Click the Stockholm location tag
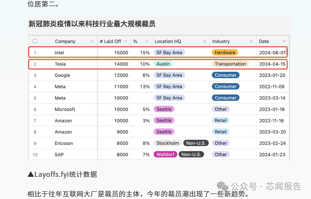Viewport: 311px width, 199px height. pyautogui.click(x=167, y=143)
